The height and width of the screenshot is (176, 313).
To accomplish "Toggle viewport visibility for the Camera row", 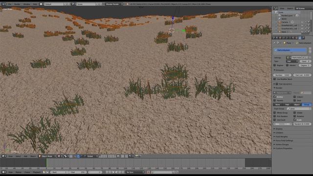I will point(302,22).
